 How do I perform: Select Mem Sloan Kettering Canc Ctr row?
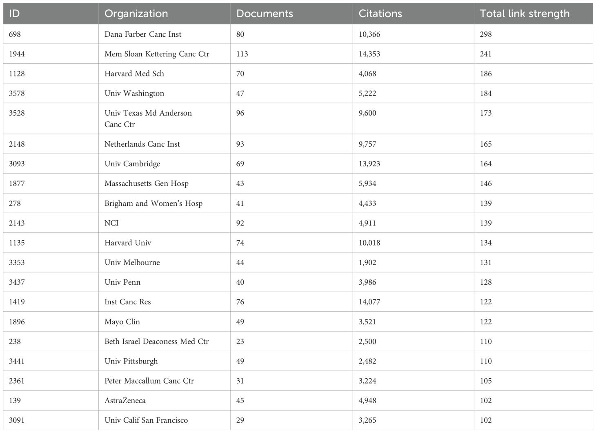coord(298,54)
